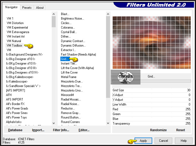Open the Presets tab
The width and height of the screenshot is (196, 146).
(x=27, y=8)
